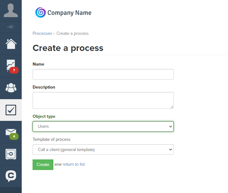
Task: Select the tasks checkmark icon in sidebar
Action: [x=11, y=110]
